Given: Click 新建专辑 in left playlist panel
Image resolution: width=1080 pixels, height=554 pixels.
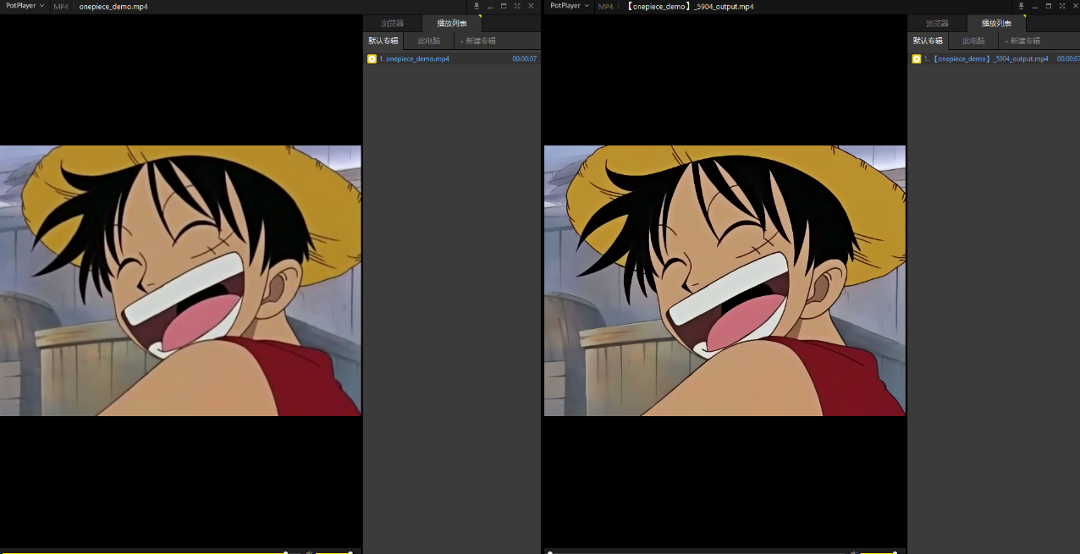Looking at the screenshot, I should coord(479,41).
